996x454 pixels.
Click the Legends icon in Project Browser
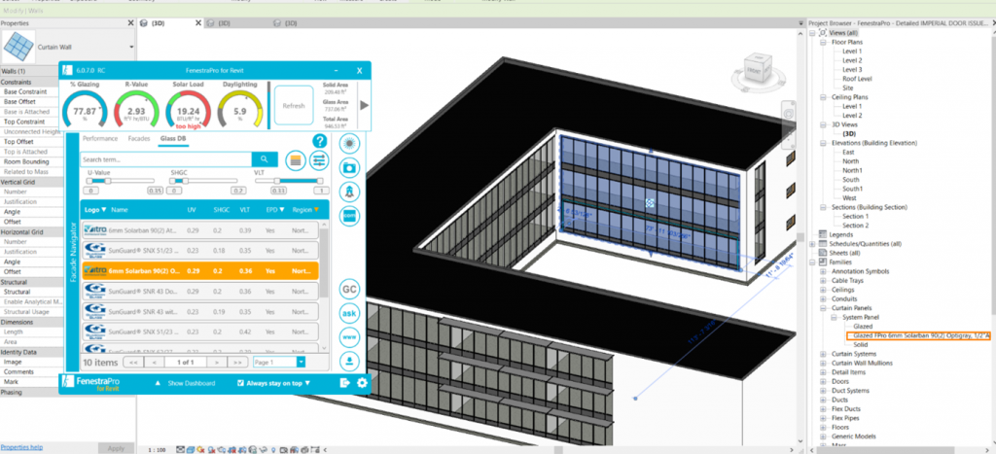(x=823, y=234)
